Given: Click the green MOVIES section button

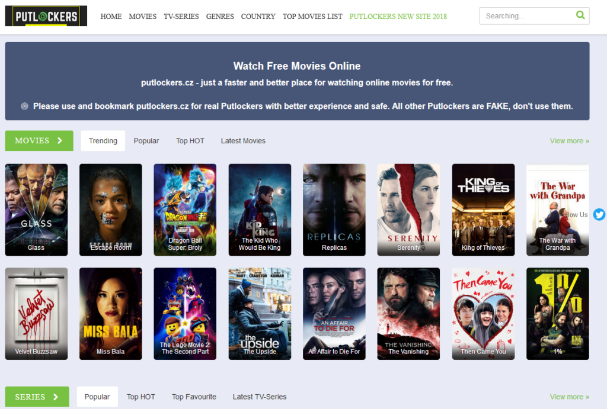Looking at the screenshot, I should point(39,141).
